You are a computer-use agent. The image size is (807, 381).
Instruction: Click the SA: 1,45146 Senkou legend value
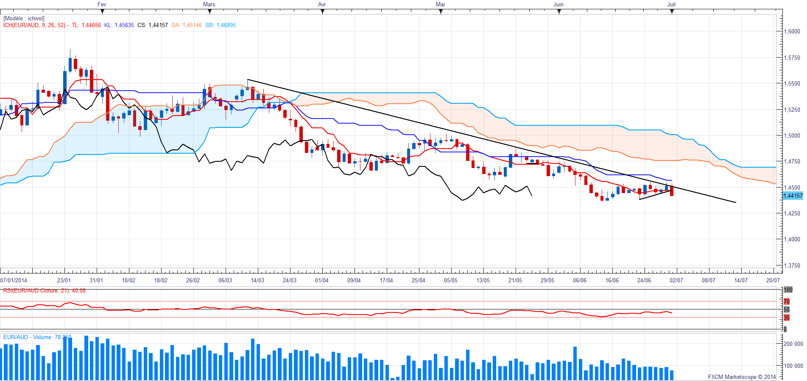tap(187, 25)
